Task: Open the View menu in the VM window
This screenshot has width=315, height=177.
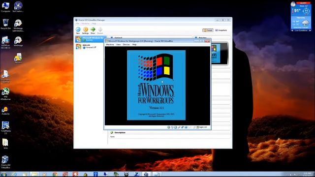Action: [x=119, y=45]
